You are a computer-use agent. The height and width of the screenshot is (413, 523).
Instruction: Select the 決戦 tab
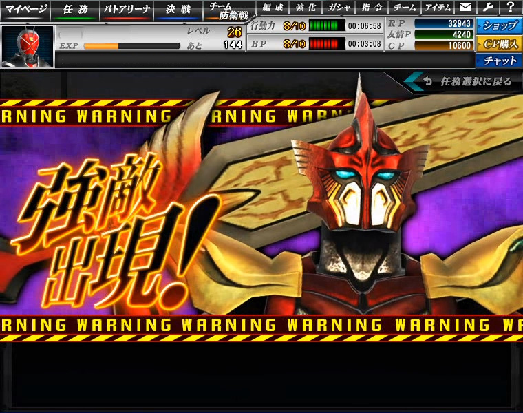178,10
